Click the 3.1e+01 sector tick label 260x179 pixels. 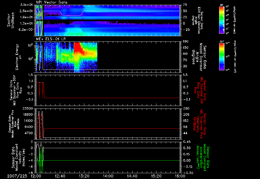27,5
